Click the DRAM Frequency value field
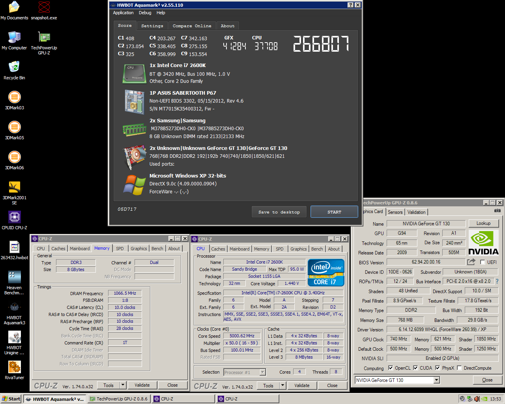This screenshot has height=404, width=505. (x=125, y=293)
